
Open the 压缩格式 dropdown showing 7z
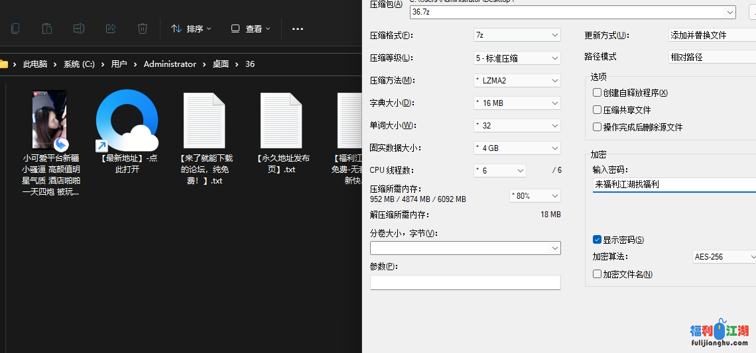point(517,35)
